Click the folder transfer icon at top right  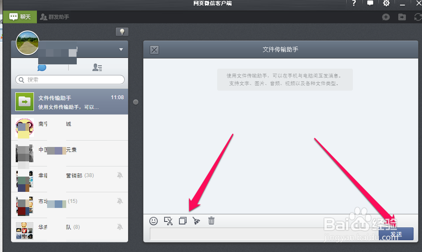[402, 17]
